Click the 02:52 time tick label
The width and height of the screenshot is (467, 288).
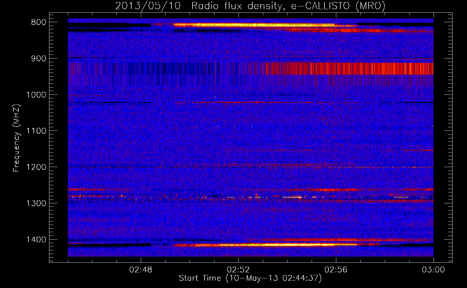[x=238, y=270]
